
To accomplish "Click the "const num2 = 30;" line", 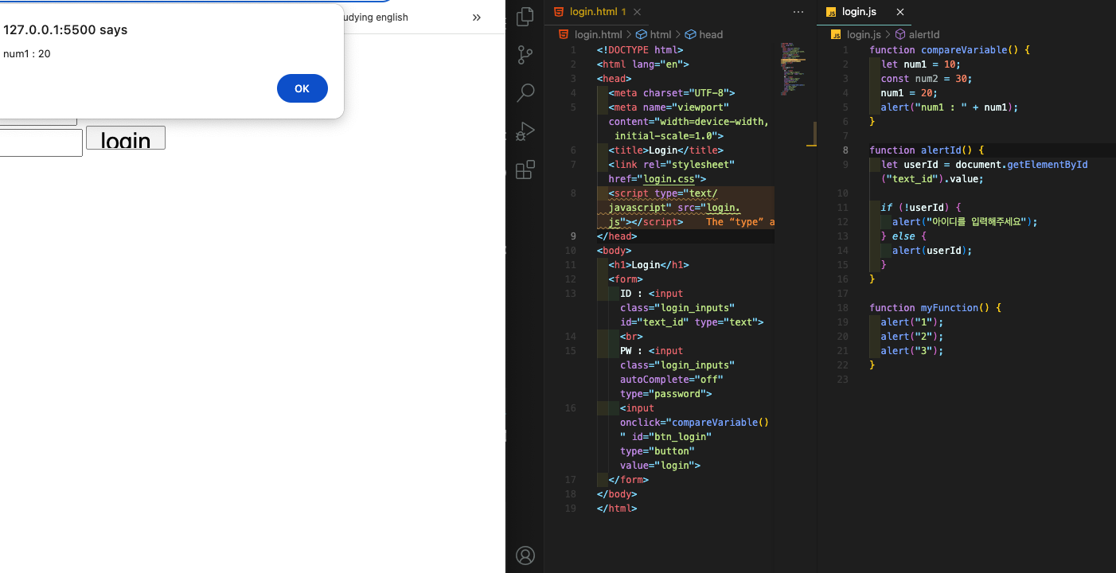I will click(927, 78).
